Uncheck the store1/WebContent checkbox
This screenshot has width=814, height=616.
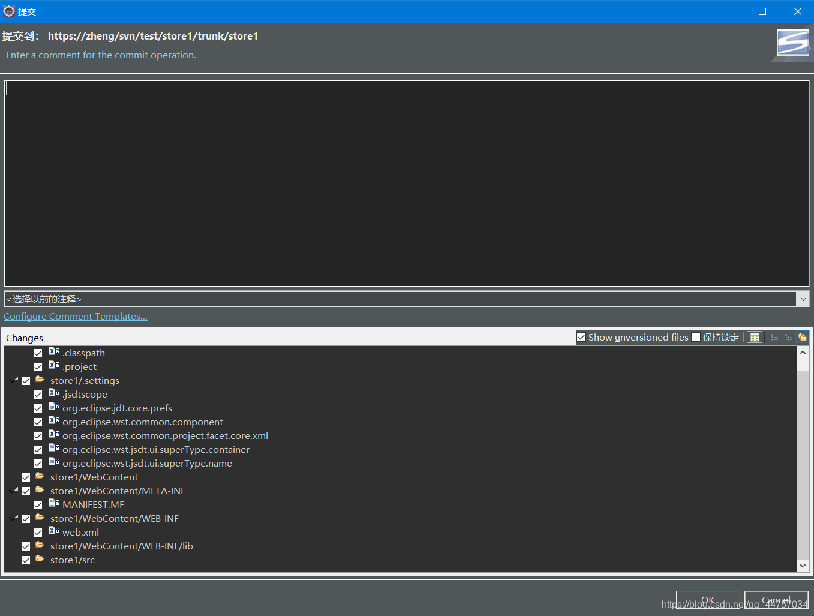[x=26, y=477]
